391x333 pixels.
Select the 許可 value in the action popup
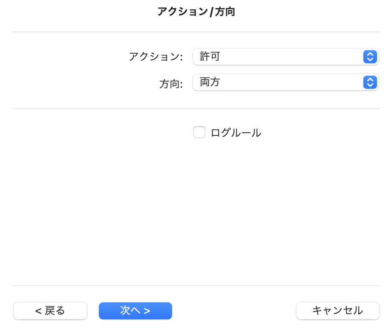click(x=210, y=57)
